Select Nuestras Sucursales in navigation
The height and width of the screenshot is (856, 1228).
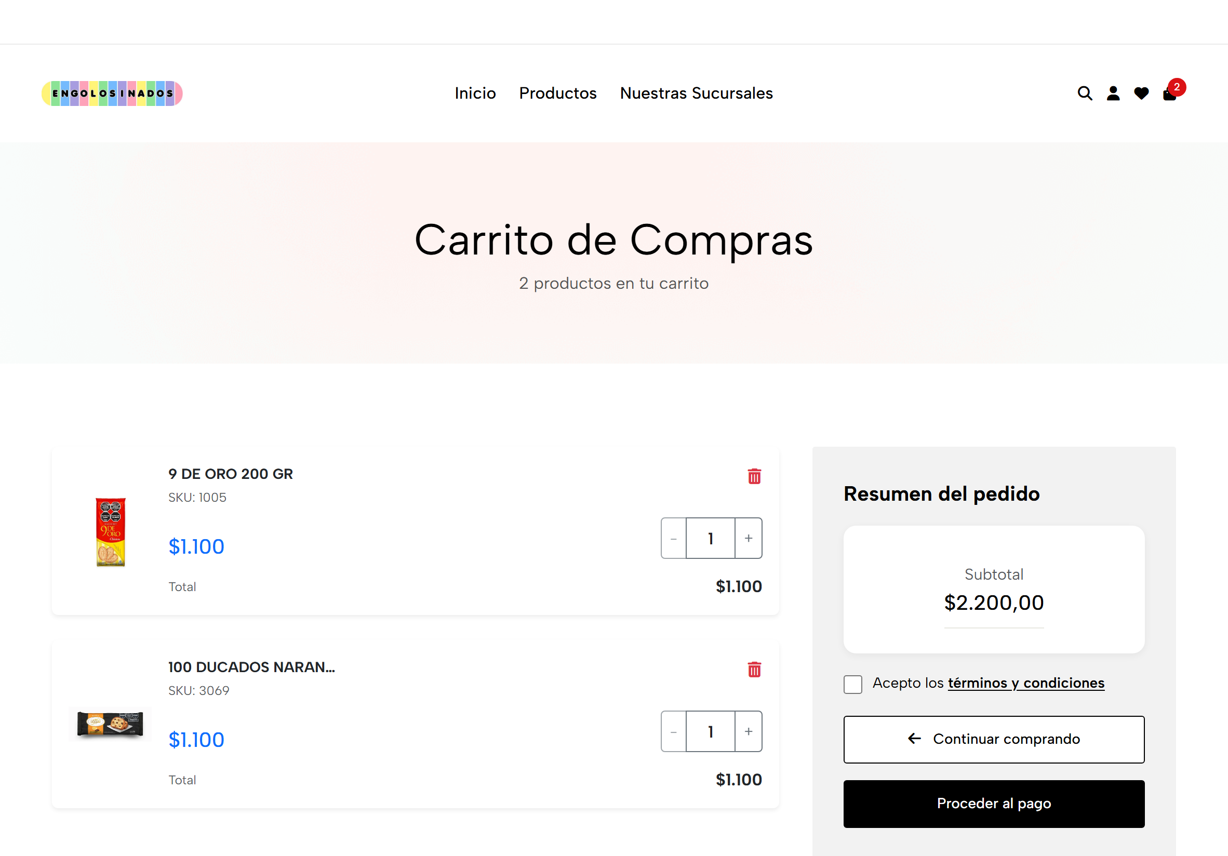pos(697,93)
